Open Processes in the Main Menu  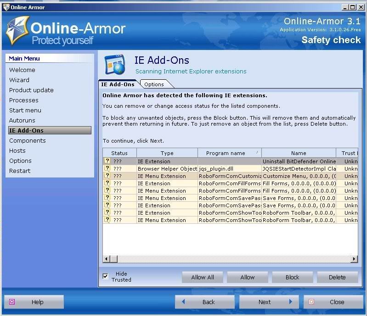point(23,100)
